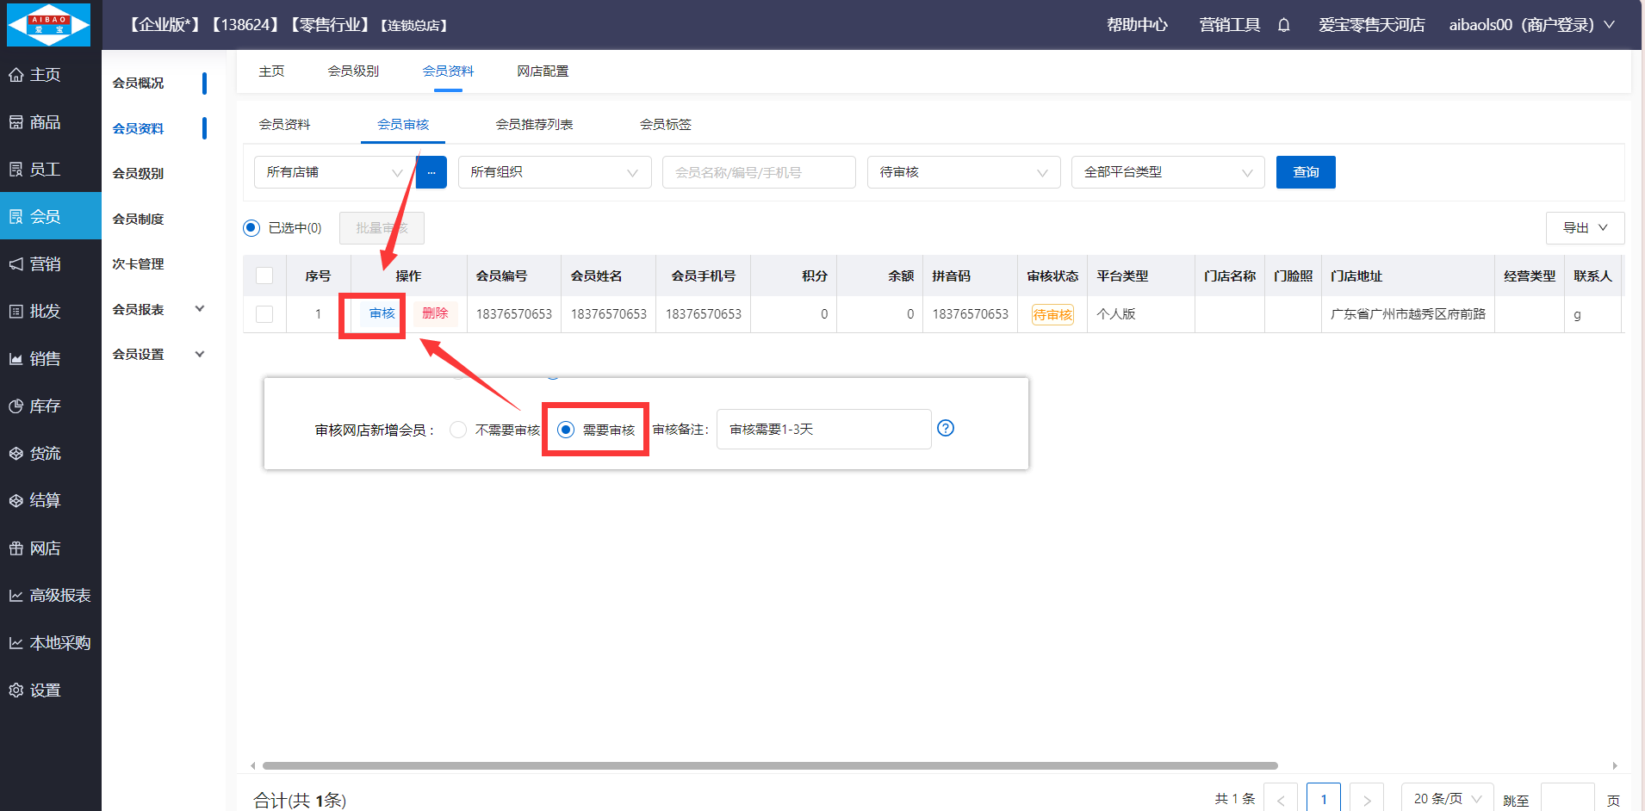
Task: Open the 所有组织 dropdown
Action: point(554,172)
